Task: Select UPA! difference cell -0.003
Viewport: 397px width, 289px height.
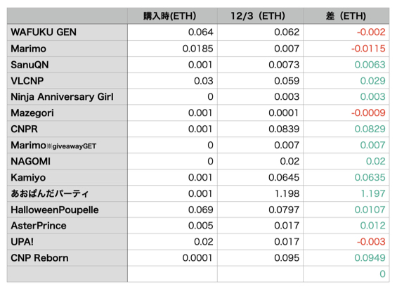Action: click(x=346, y=242)
